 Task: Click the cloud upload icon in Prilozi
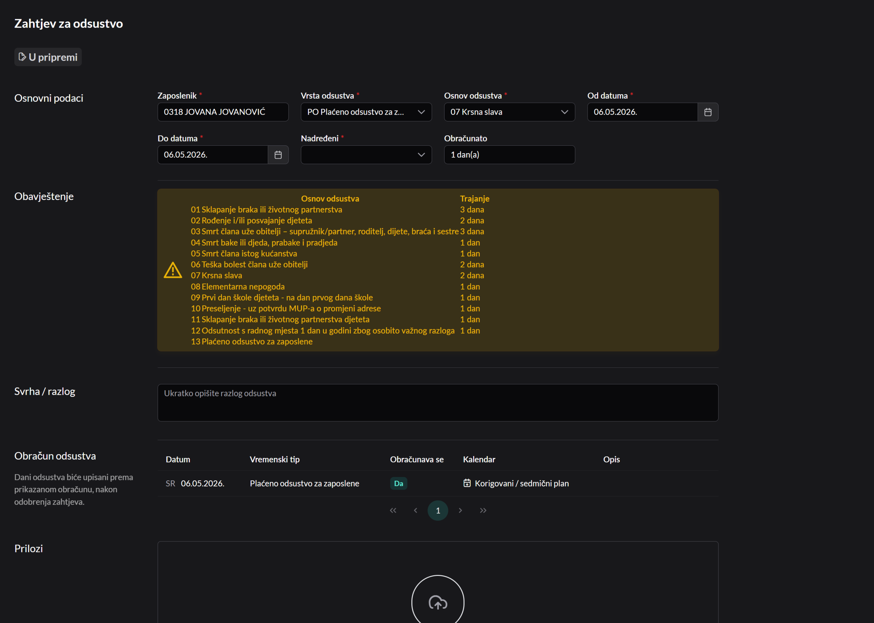point(438,602)
